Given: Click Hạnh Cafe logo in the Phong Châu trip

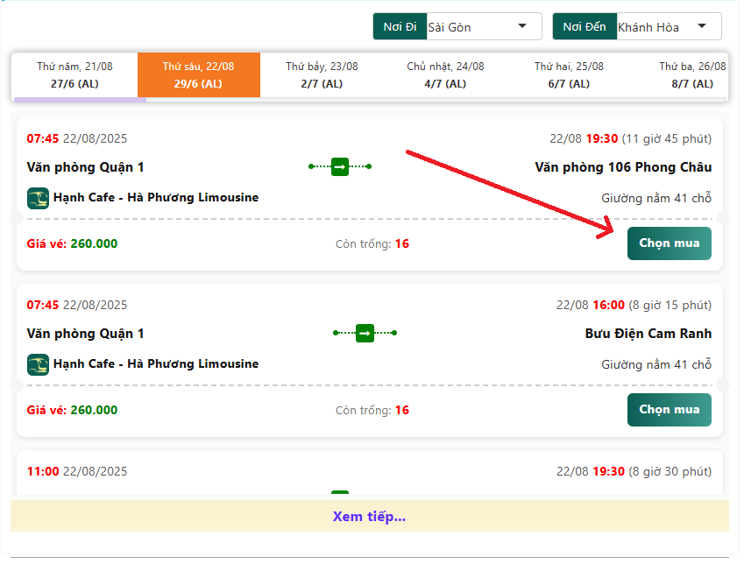Looking at the screenshot, I should [38, 198].
